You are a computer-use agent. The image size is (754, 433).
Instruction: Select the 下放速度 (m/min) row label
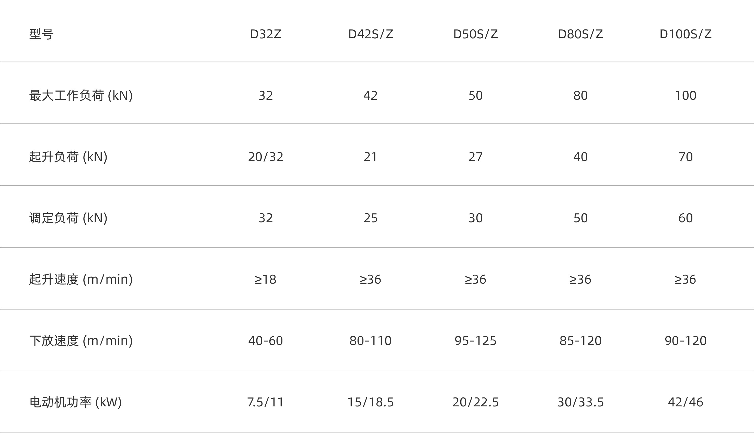[x=81, y=341]
